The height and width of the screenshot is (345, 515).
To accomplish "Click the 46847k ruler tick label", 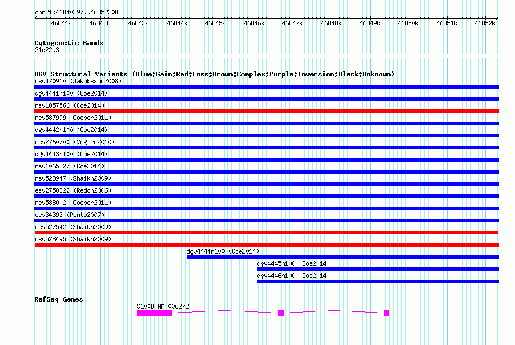I will (x=292, y=23).
